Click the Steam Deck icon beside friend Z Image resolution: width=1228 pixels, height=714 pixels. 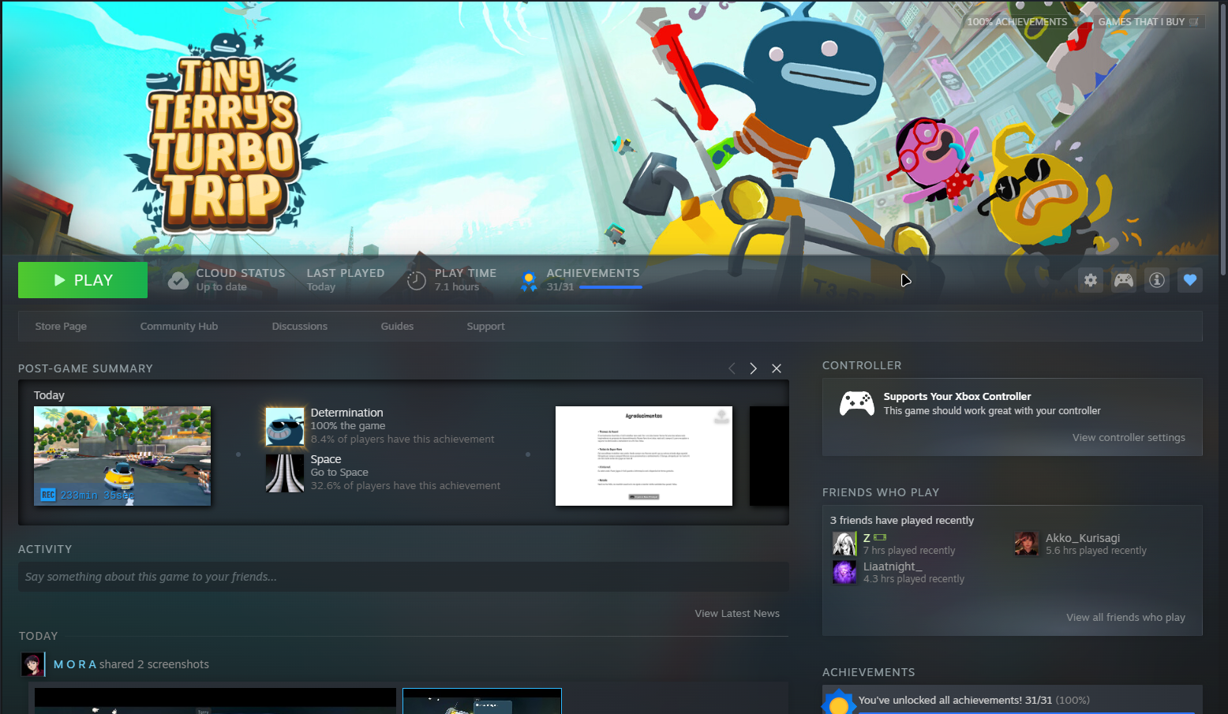[880, 538]
